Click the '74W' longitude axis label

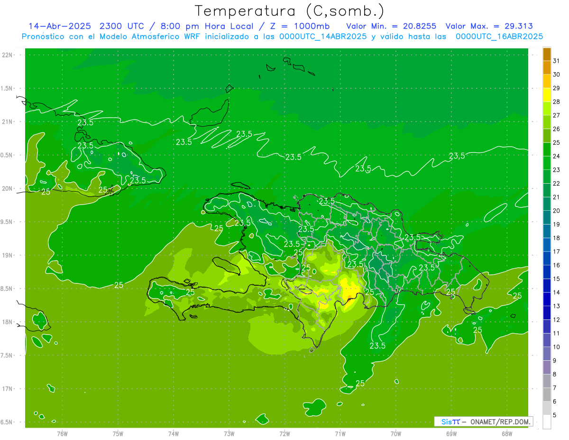[174, 433]
